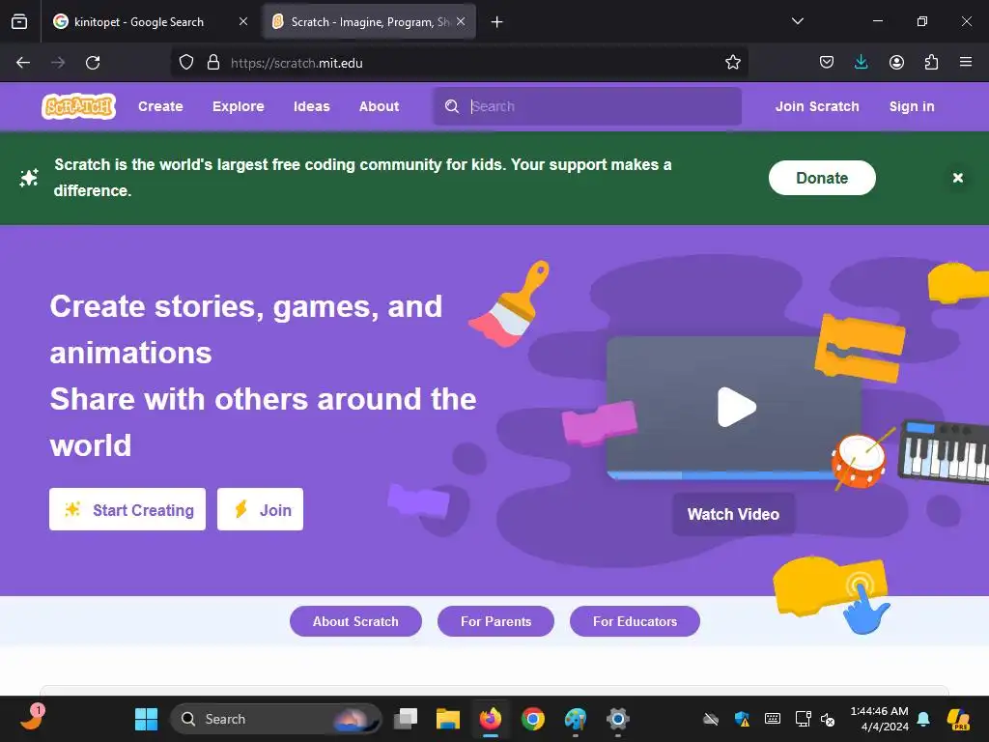Click the Firefox View icon
Screen dimensions: 989x742
pyautogui.click(x=19, y=22)
